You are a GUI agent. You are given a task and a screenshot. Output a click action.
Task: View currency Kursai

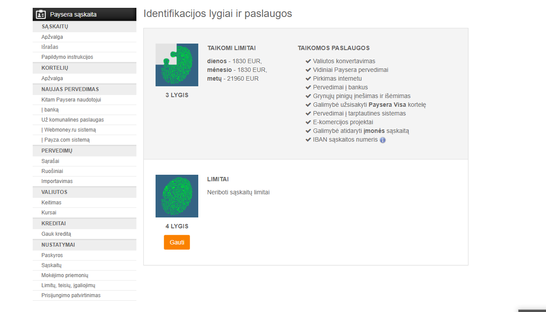[x=49, y=213]
